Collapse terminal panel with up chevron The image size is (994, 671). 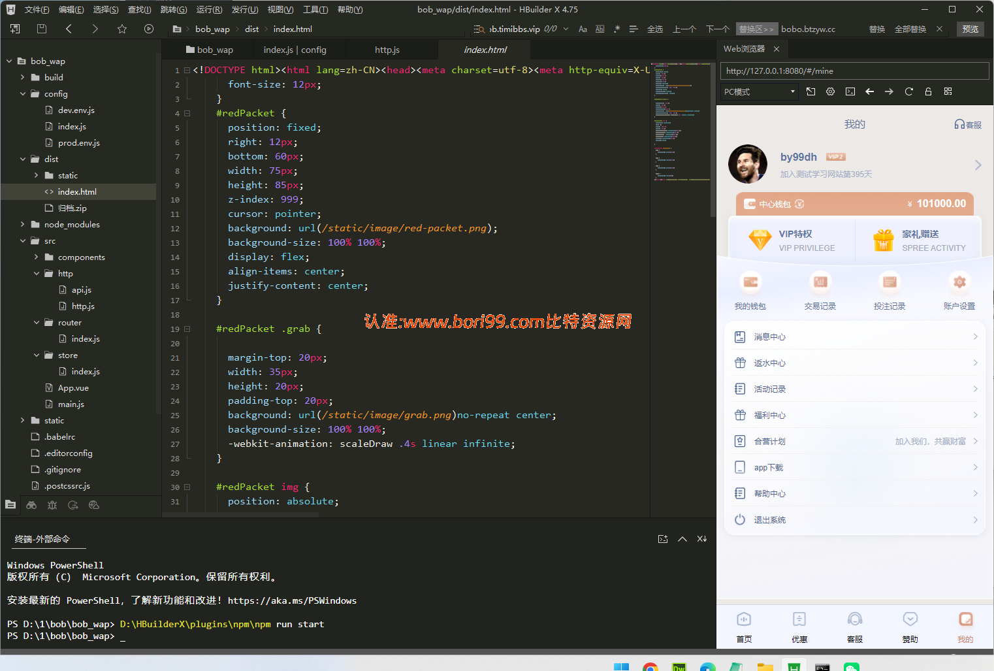tap(682, 539)
